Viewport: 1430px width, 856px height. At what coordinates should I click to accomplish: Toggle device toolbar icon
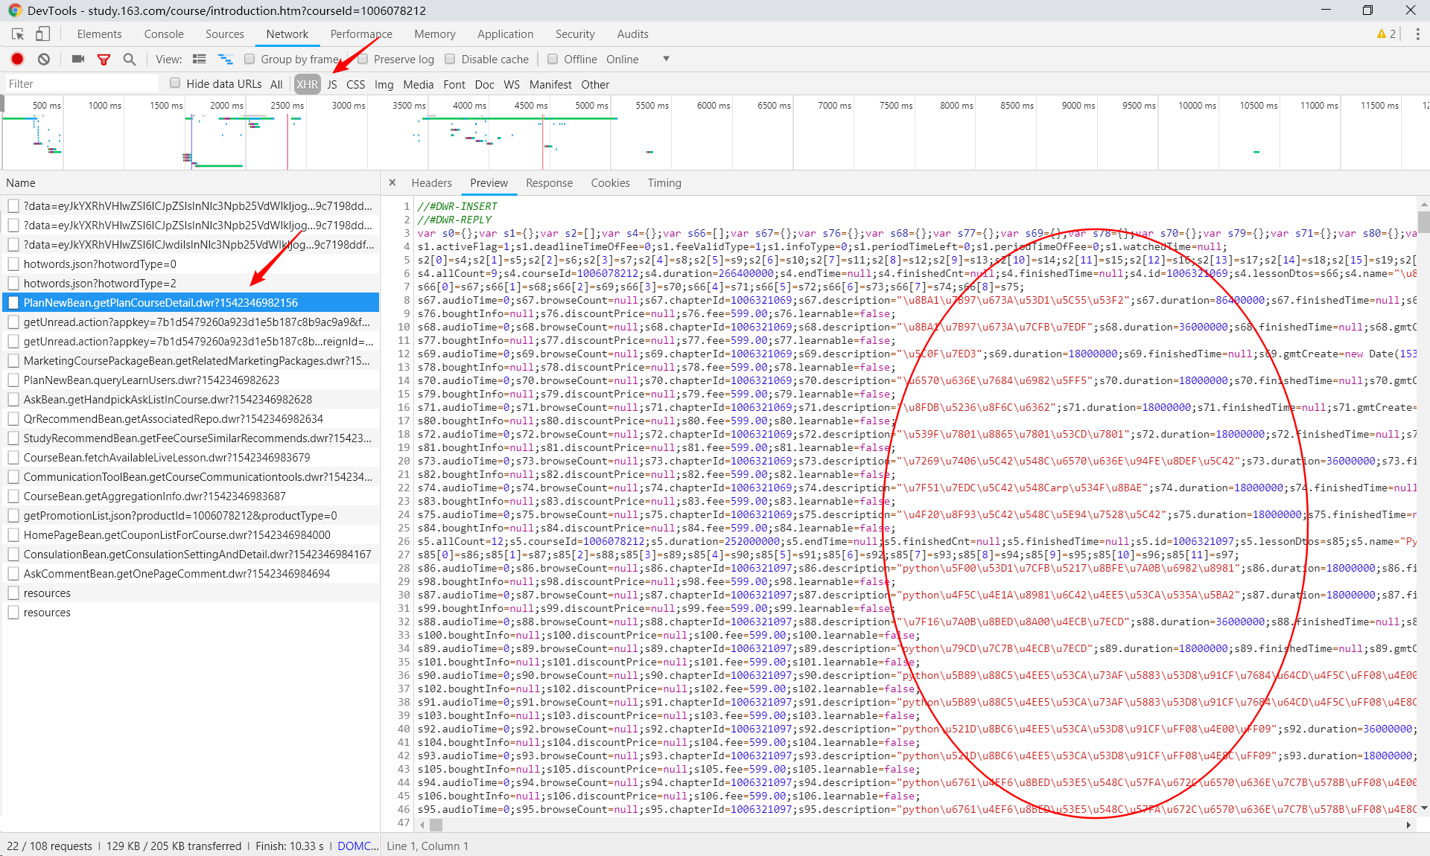43,33
